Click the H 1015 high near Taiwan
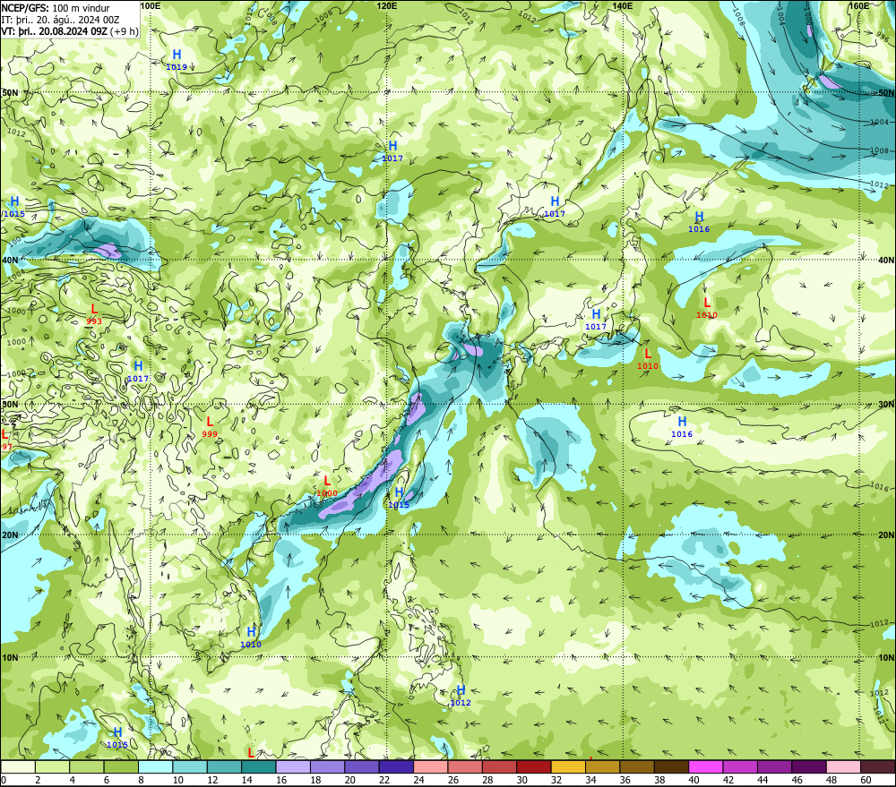The image size is (896, 787). click(399, 498)
